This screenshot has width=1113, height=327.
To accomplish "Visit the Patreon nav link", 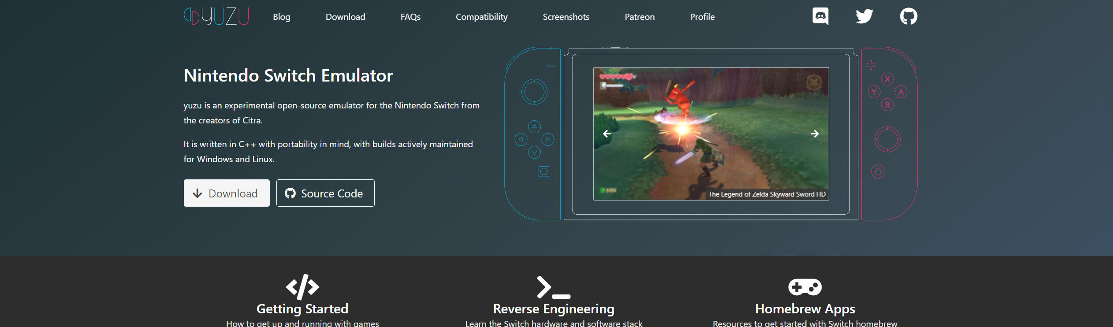I will pyautogui.click(x=640, y=17).
